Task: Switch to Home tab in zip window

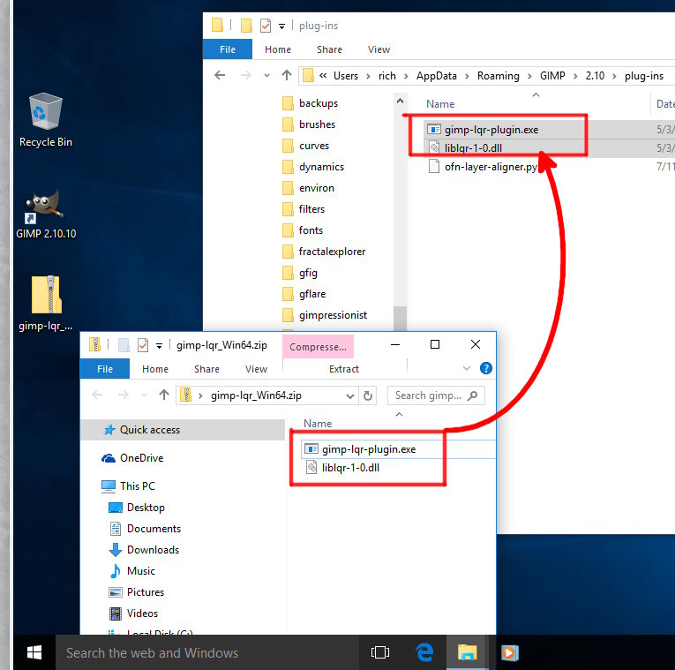Action: click(x=155, y=369)
